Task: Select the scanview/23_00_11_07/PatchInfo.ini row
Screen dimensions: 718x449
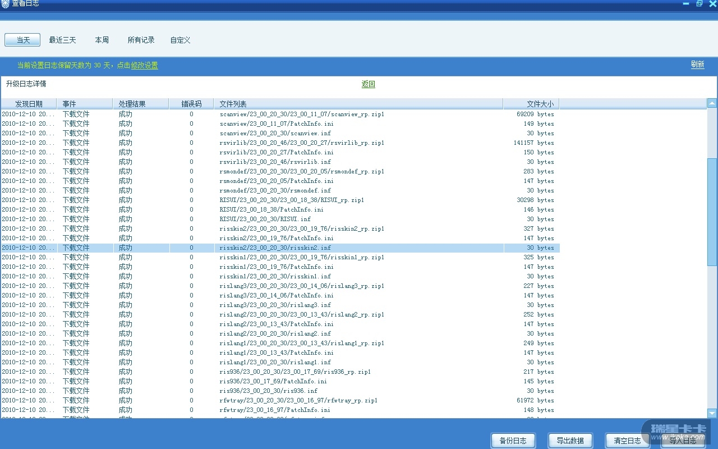Action: pyautogui.click(x=280, y=123)
